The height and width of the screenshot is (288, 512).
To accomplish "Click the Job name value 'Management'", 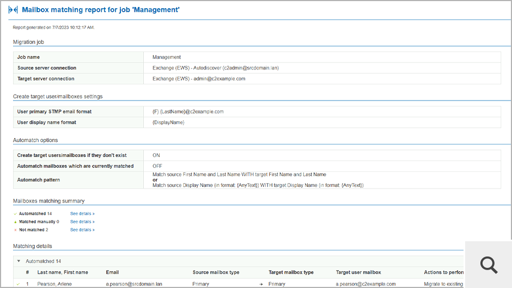I will (x=167, y=57).
